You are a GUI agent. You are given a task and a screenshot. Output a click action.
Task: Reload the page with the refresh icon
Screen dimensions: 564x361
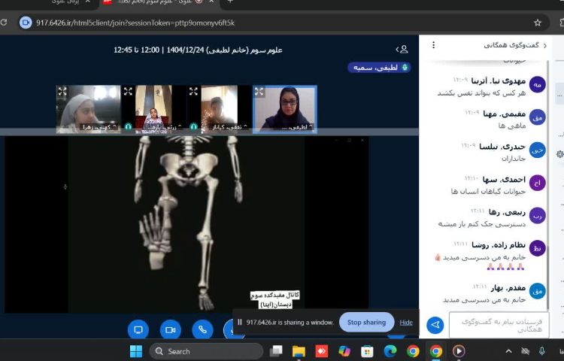(3, 23)
